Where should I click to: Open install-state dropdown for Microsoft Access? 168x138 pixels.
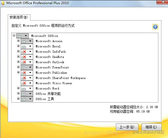point(27,41)
